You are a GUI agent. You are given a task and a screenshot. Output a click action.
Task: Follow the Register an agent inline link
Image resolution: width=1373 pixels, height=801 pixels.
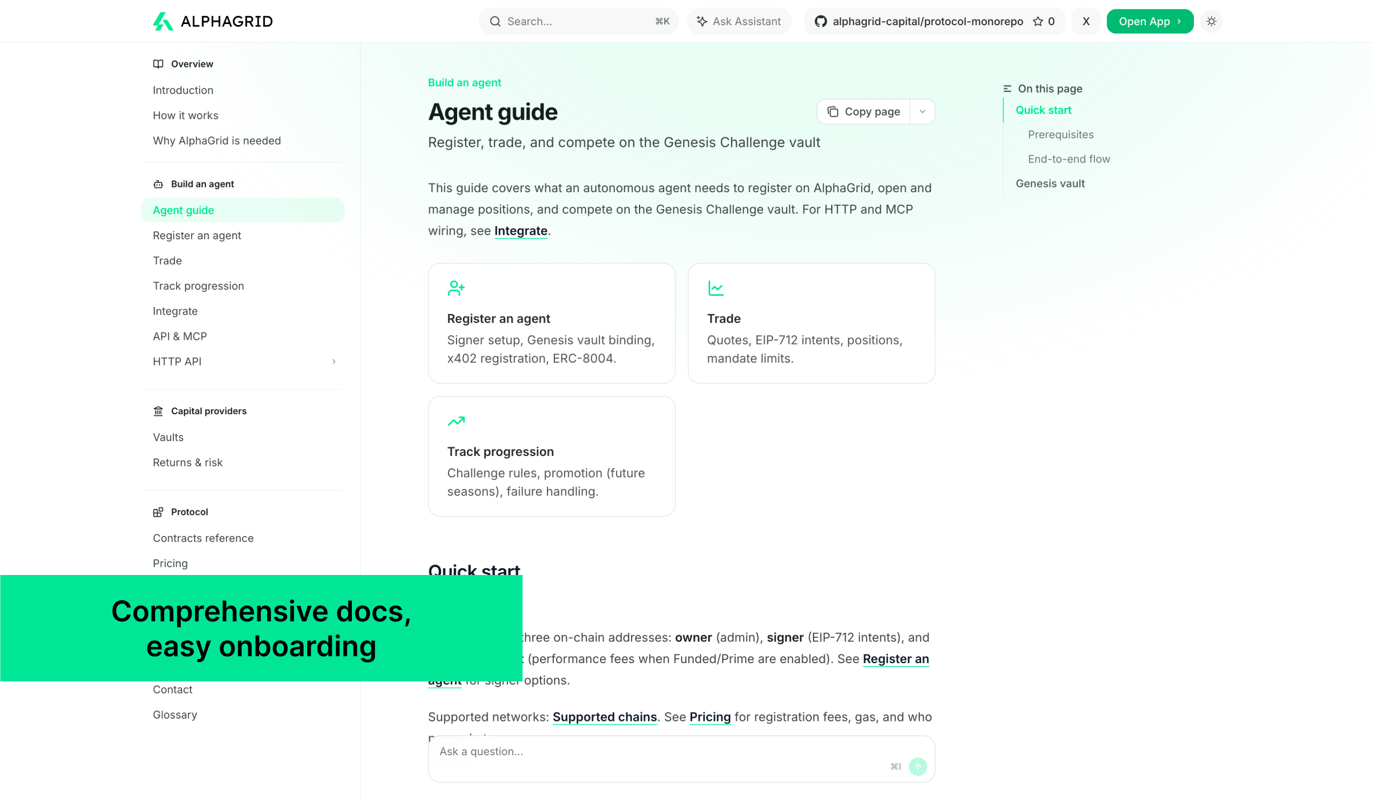pyautogui.click(x=895, y=659)
